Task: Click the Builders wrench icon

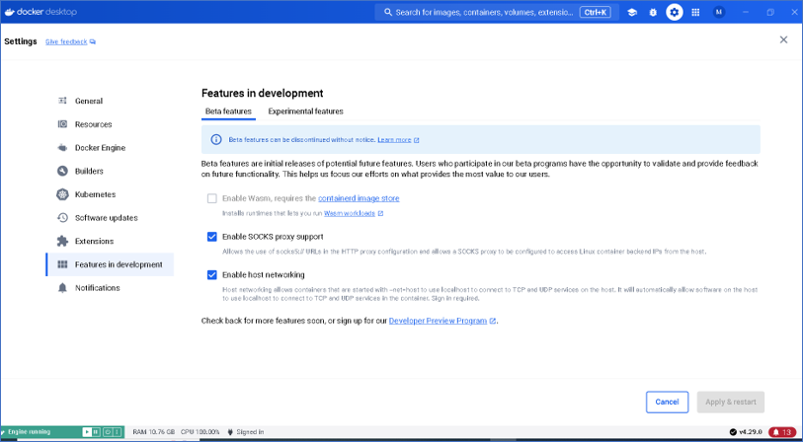Action: [x=62, y=171]
